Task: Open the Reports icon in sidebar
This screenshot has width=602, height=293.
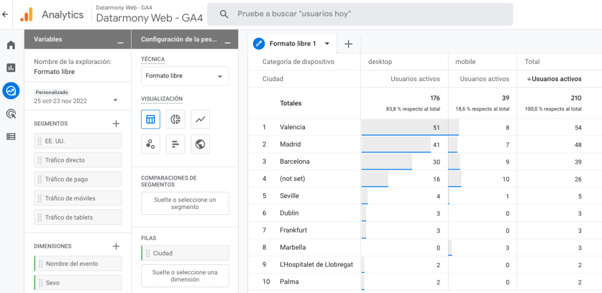Action: pyautogui.click(x=11, y=68)
